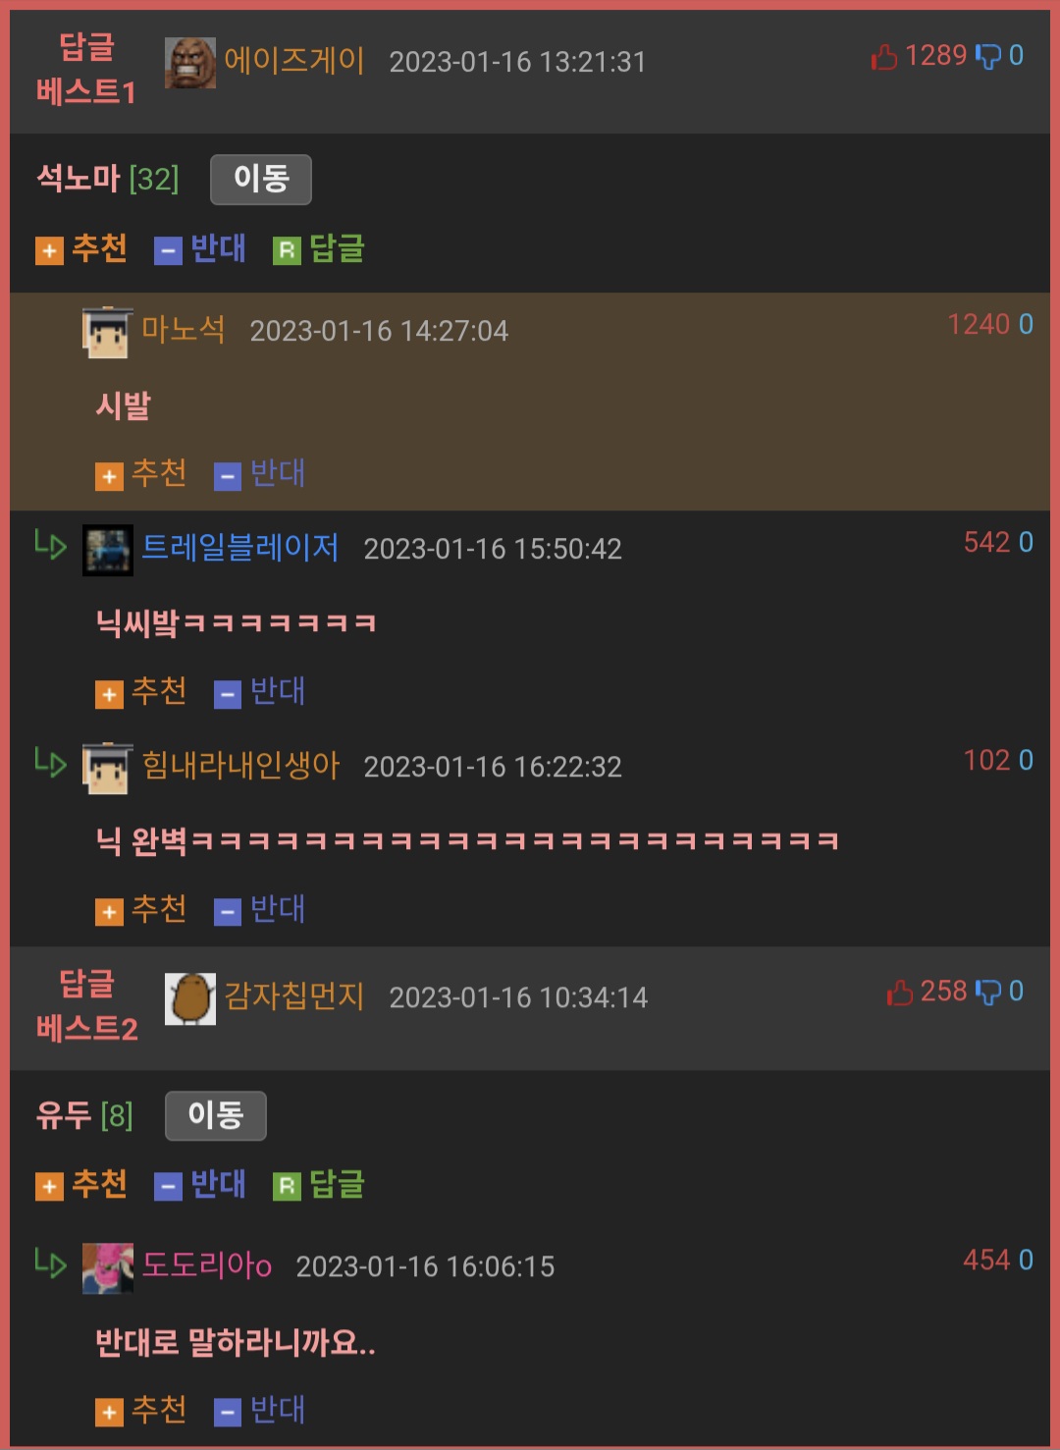Click 이동 button next to 석노마
Viewport: 1060px width, 1450px height.
[260, 180]
